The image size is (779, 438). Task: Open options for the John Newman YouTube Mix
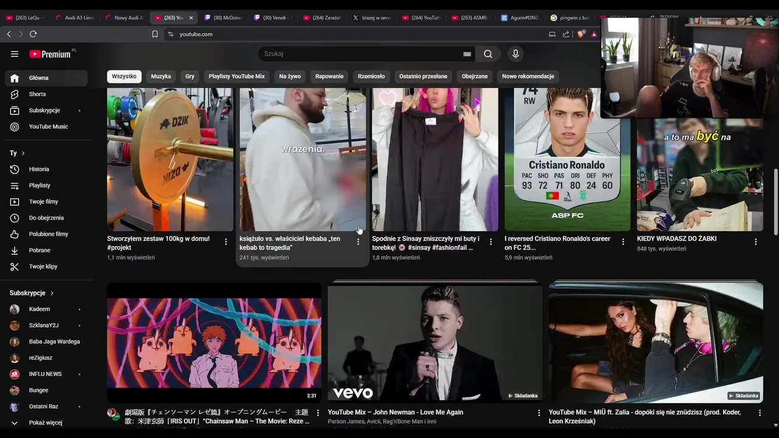pos(539,413)
